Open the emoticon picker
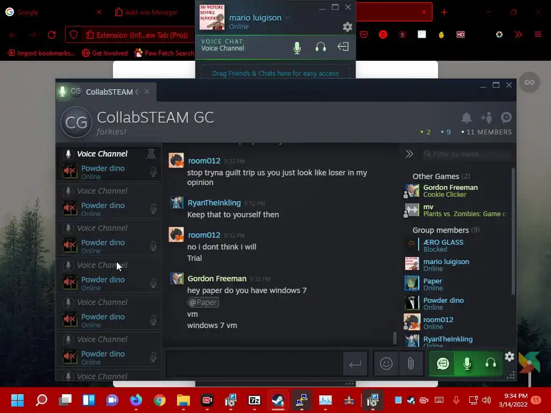The width and height of the screenshot is (551, 413). (x=386, y=364)
